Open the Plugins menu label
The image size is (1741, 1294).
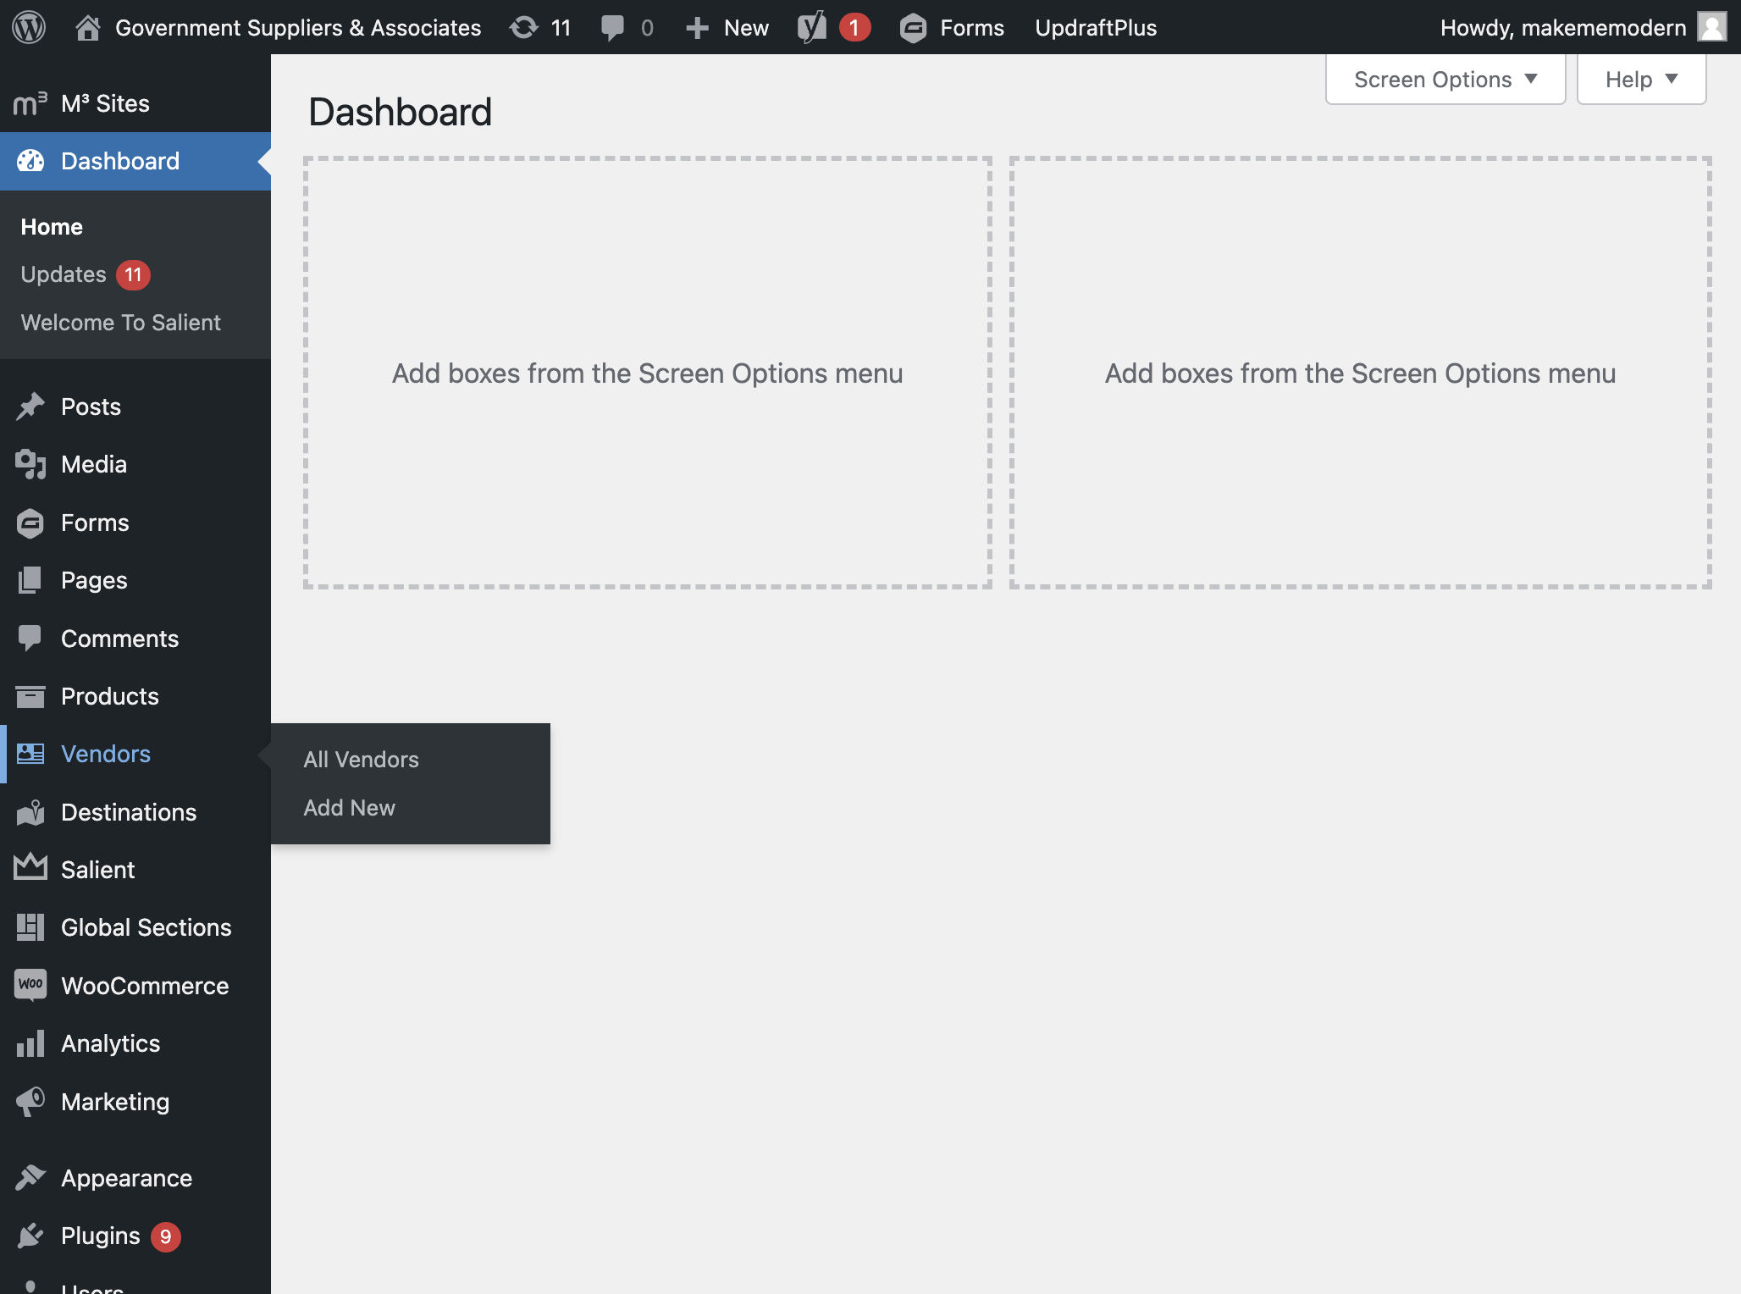[x=101, y=1236]
